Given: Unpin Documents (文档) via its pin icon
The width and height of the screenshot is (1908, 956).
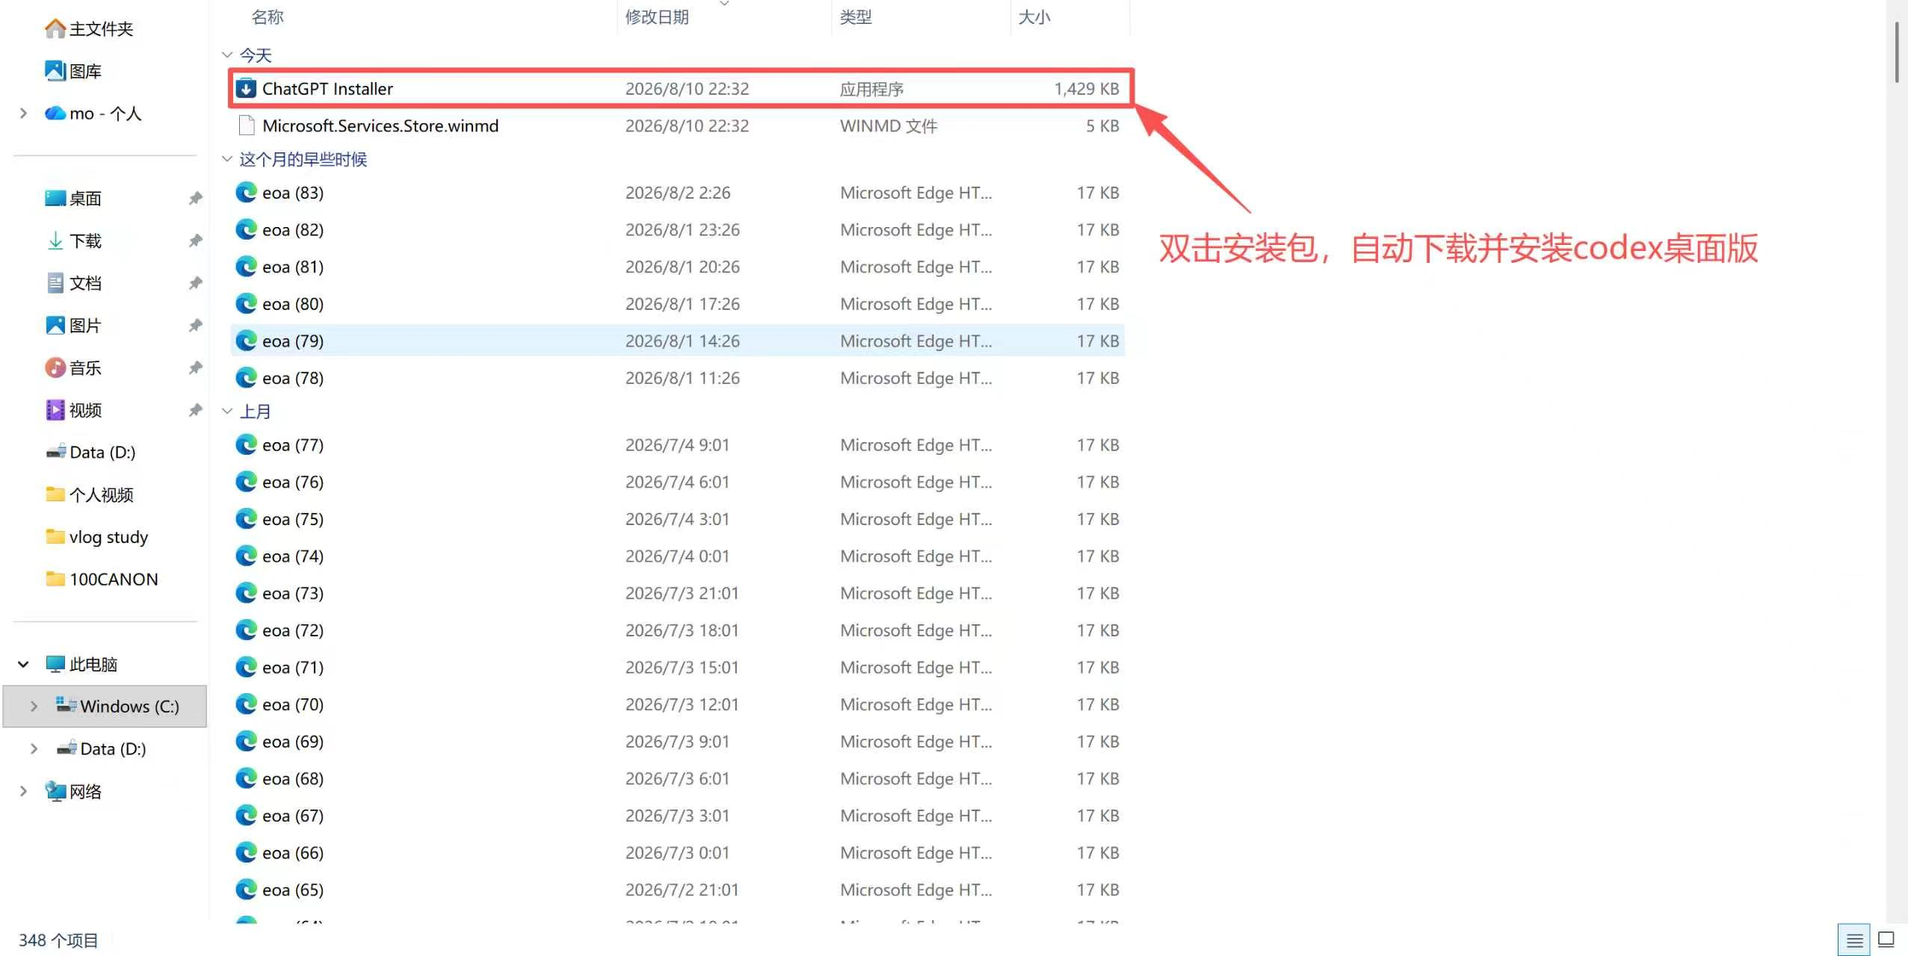Looking at the screenshot, I should [195, 283].
